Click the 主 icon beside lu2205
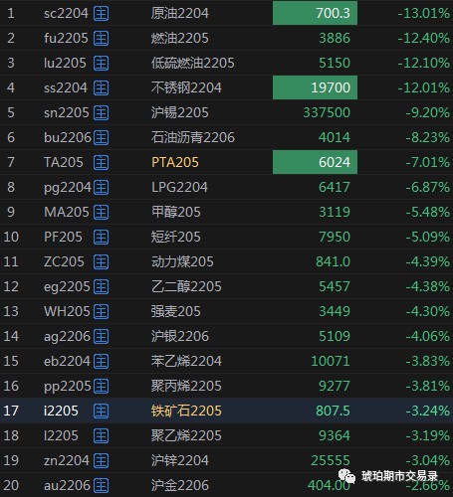The width and height of the screenshot is (453, 497). pyautogui.click(x=101, y=64)
